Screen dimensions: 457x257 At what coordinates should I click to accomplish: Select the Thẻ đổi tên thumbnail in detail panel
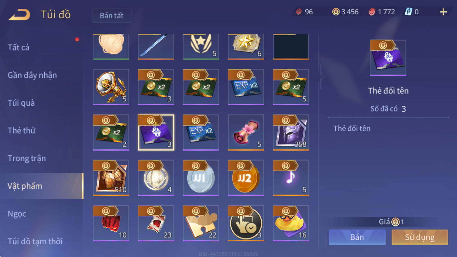tap(388, 58)
